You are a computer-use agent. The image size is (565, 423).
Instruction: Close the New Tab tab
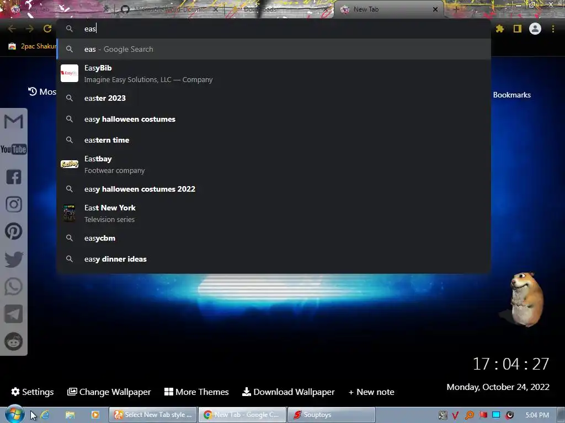[x=435, y=9]
